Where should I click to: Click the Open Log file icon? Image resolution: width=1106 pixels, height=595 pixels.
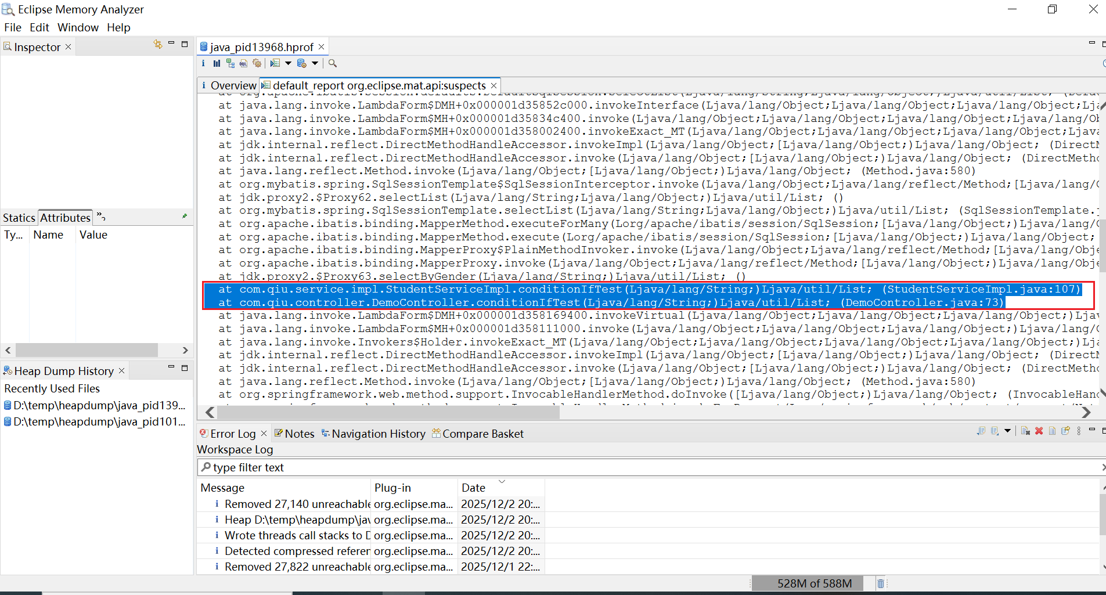click(x=1052, y=431)
